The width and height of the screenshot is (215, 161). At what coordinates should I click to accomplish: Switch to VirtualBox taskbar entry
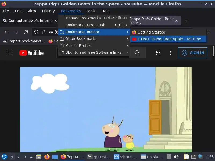pos(125,157)
